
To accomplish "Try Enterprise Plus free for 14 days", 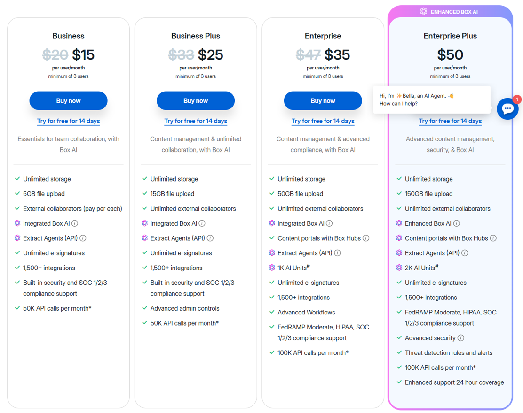I will [450, 121].
